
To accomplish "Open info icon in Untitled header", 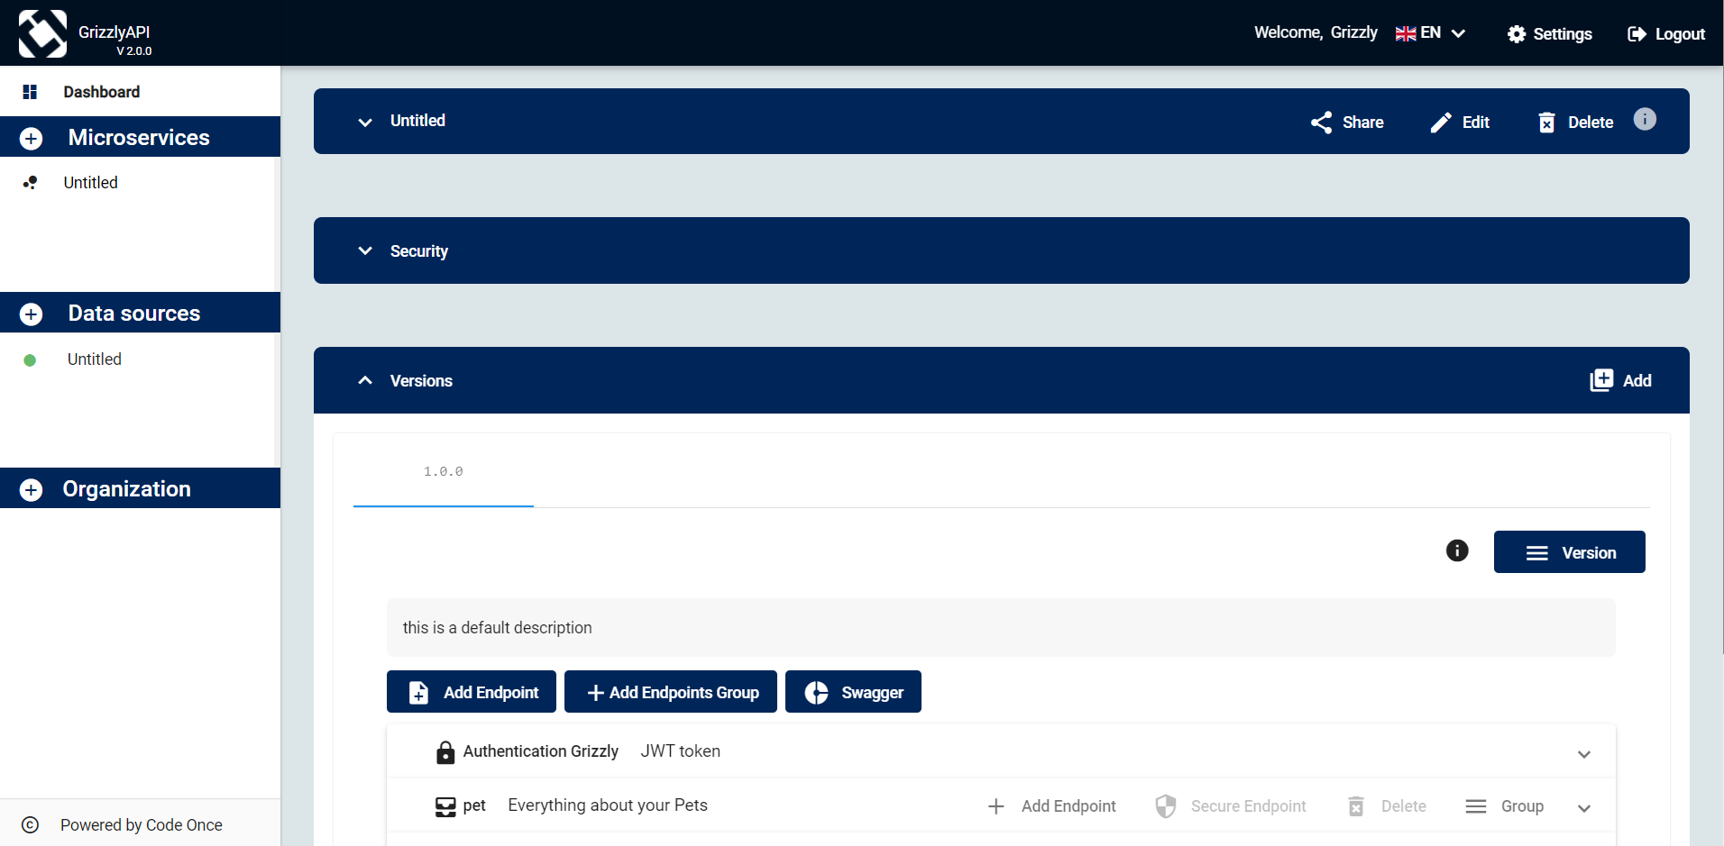I will point(1645,119).
